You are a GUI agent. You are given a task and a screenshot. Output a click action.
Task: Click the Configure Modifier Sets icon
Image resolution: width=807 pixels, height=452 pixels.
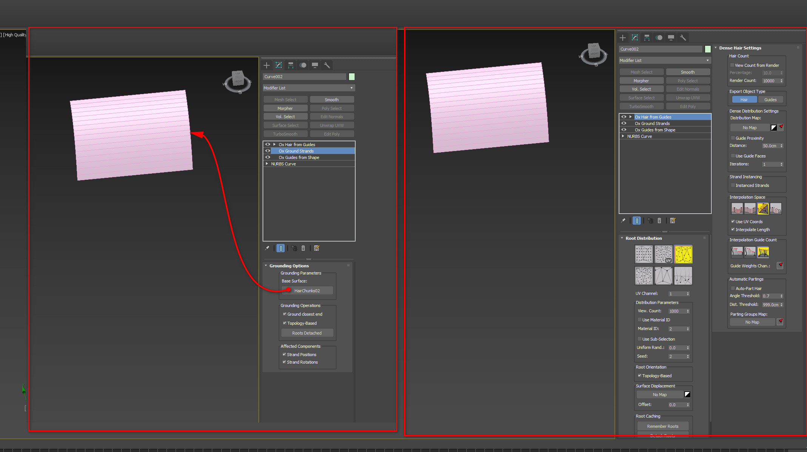point(673,221)
